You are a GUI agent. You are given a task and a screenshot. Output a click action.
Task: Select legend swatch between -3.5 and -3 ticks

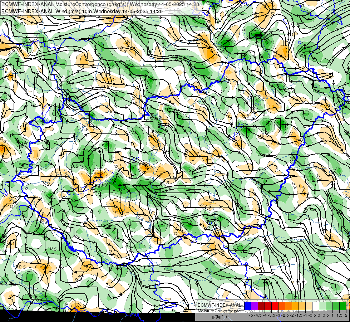(x=275, y=306)
